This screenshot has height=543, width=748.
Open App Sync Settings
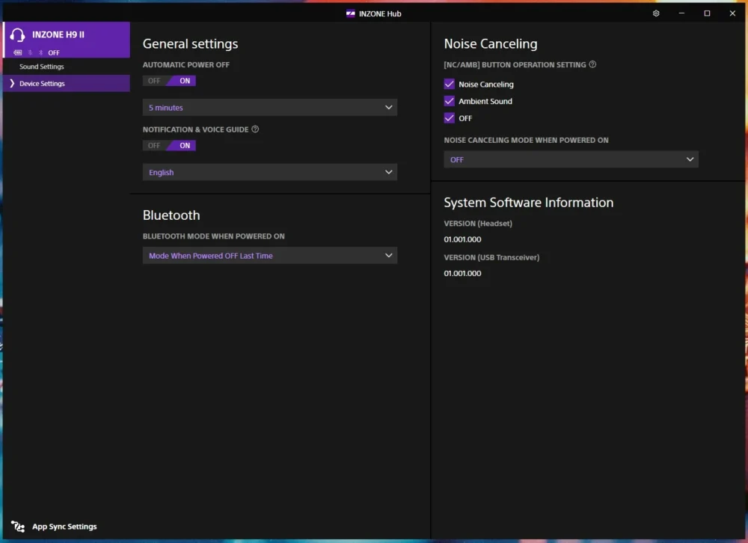[64, 527]
